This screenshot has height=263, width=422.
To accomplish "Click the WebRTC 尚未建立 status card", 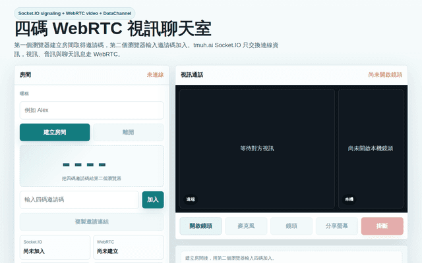I will [129, 247].
